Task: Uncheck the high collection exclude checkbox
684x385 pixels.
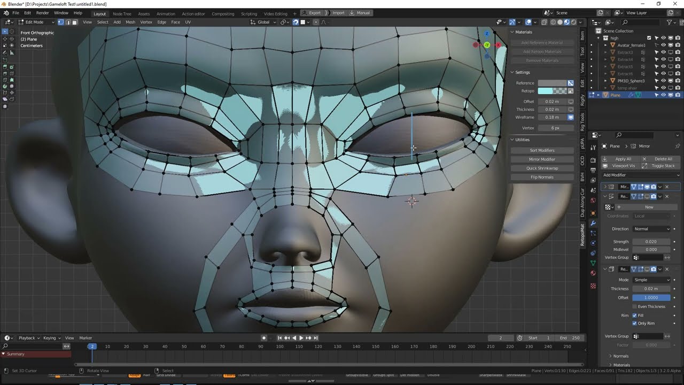Action: [x=649, y=38]
